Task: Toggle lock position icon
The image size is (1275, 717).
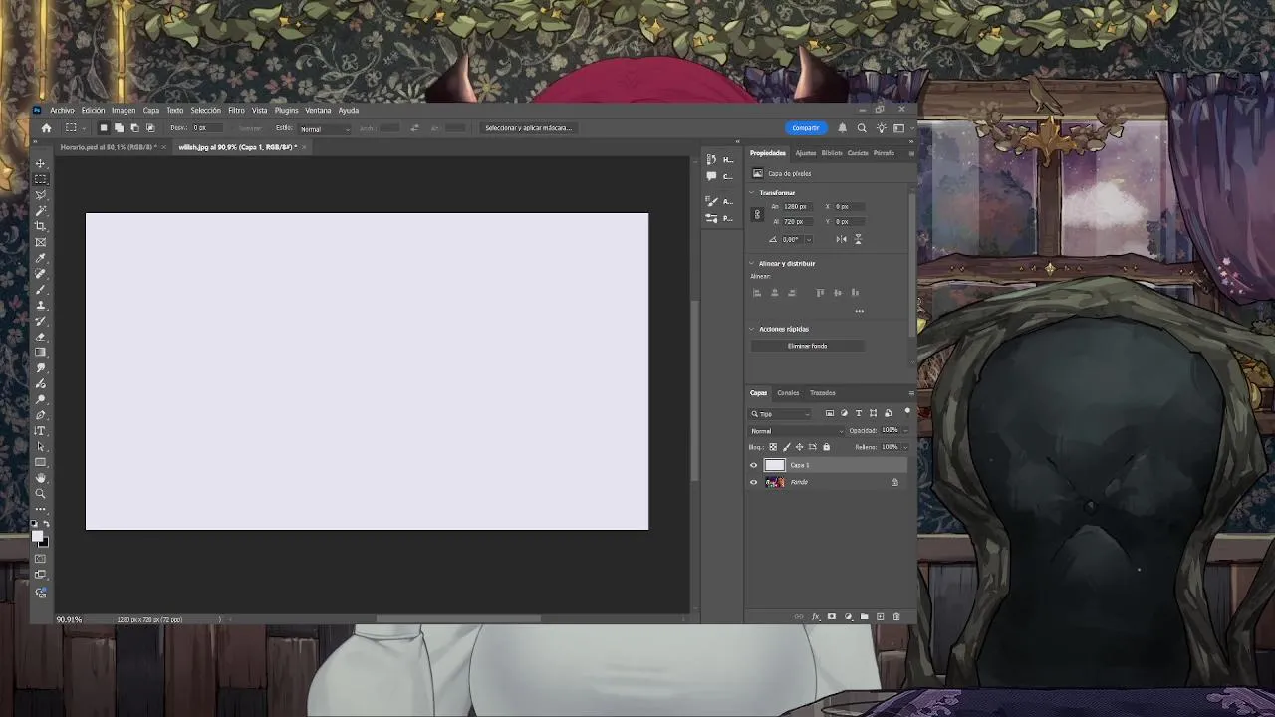Action: point(799,447)
